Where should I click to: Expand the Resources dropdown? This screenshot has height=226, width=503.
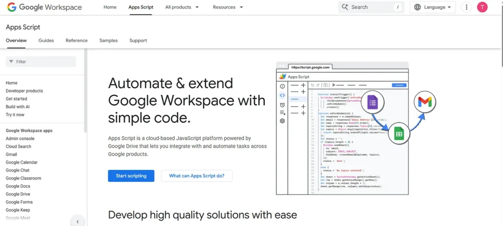click(228, 7)
